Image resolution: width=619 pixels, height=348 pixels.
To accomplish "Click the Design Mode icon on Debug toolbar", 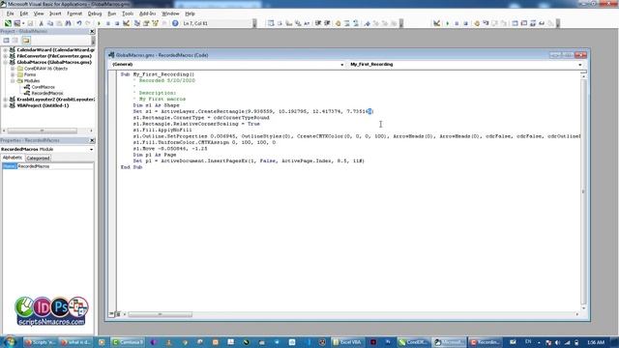I will coord(436,23).
